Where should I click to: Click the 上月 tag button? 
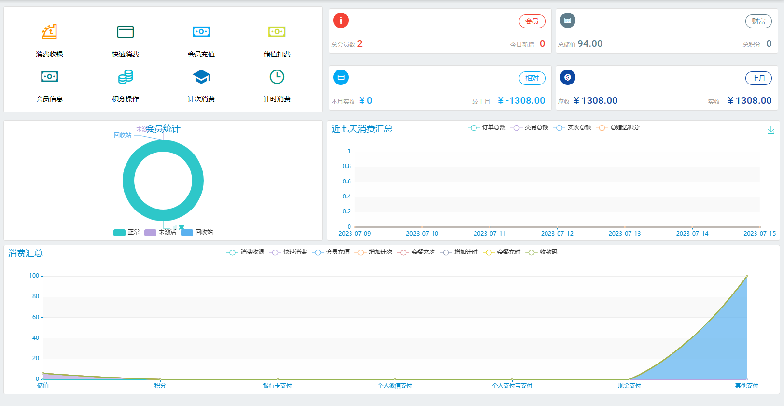pos(758,78)
